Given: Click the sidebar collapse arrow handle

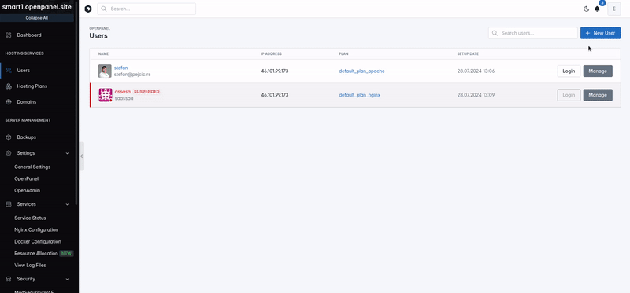Looking at the screenshot, I should [82, 156].
